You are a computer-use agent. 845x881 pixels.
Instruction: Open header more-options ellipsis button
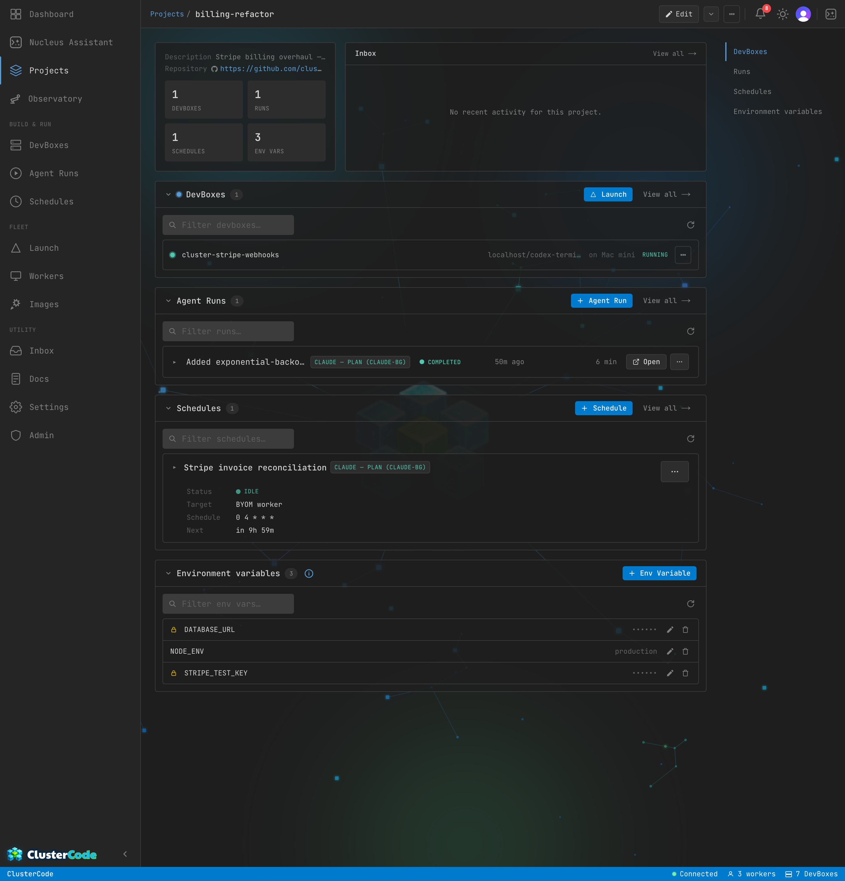(731, 14)
